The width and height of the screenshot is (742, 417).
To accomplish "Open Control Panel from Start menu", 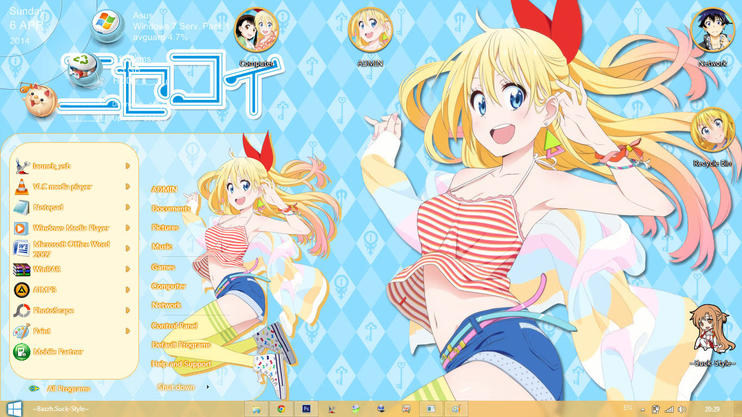I will click(x=174, y=326).
